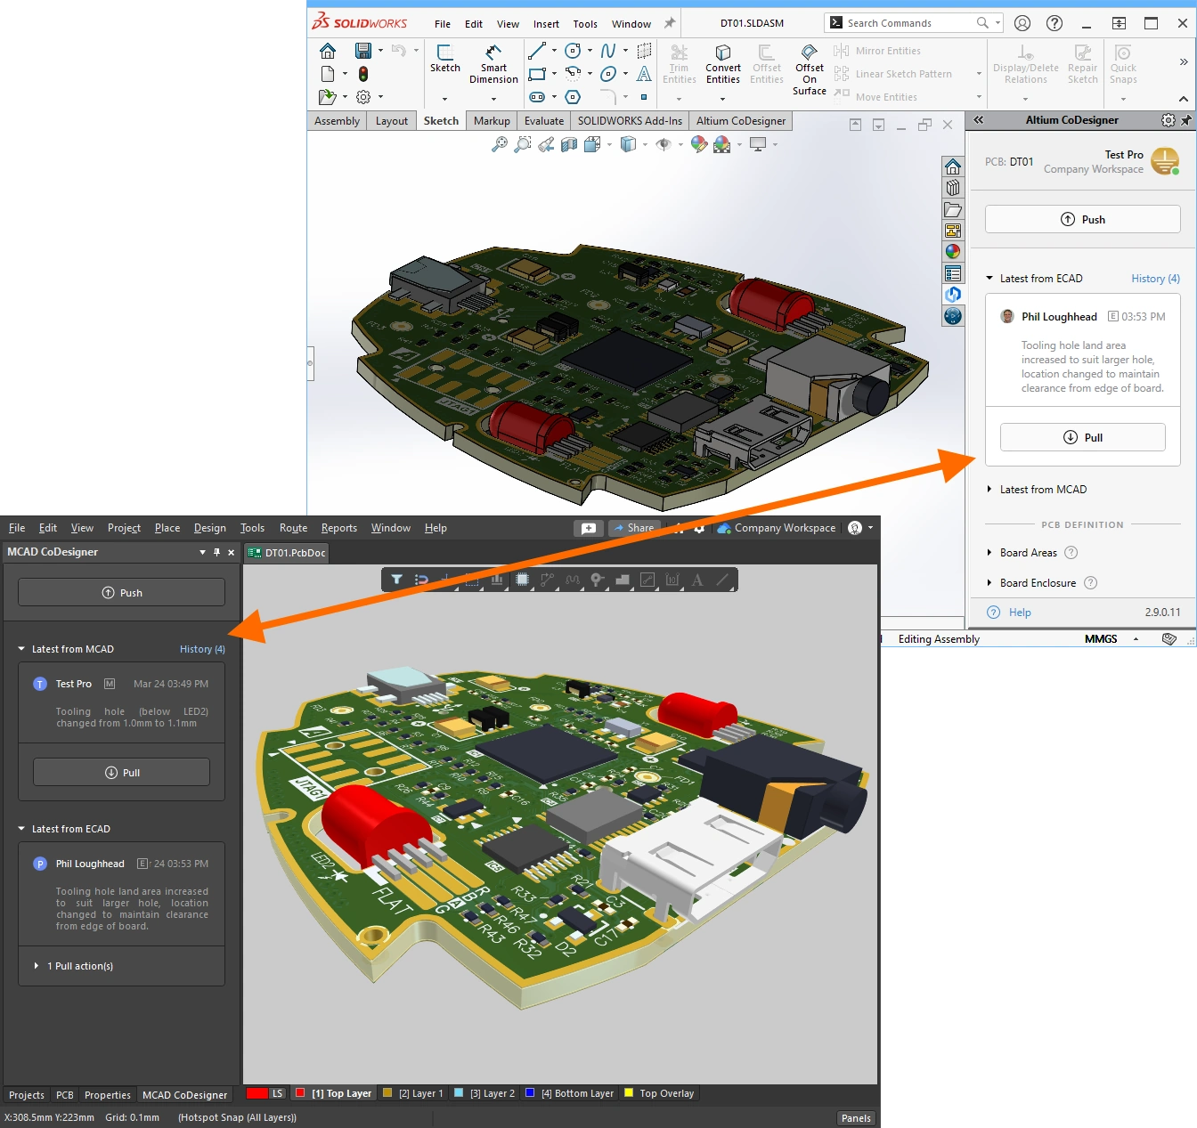Viewport: 1197px width, 1128px height.
Task: Click the Appearances color ball task pane icon
Action: coord(953,252)
